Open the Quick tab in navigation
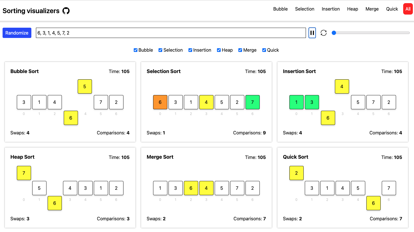 (392, 9)
